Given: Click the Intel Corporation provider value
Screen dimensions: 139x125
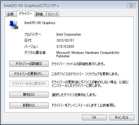Looking at the screenshot, I should coord(69,34).
